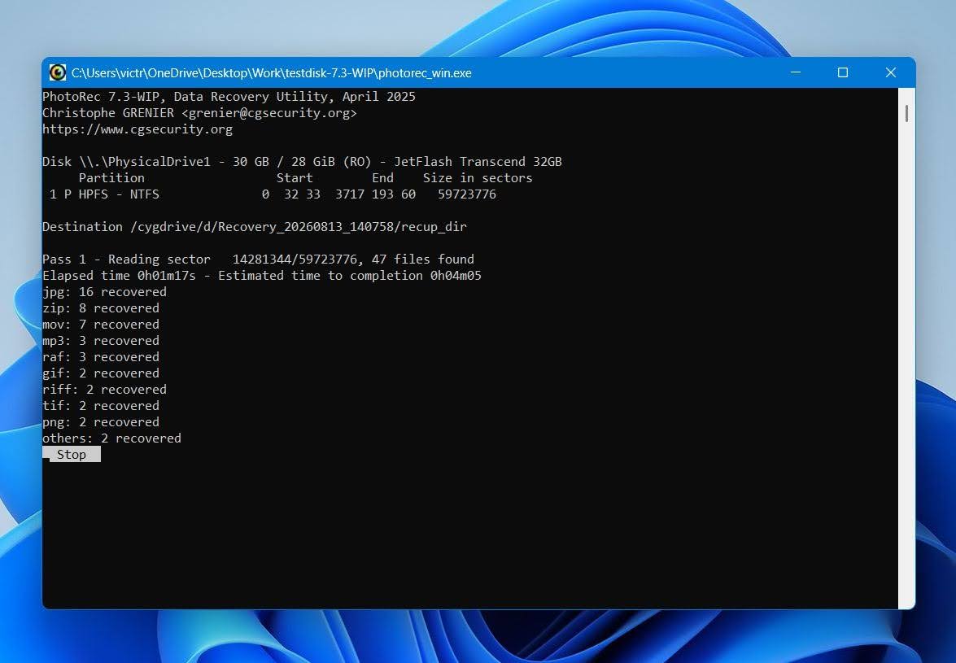Viewport: 956px width, 663px height.
Task: Maximize the photorec_win.exe window
Action: point(843,72)
